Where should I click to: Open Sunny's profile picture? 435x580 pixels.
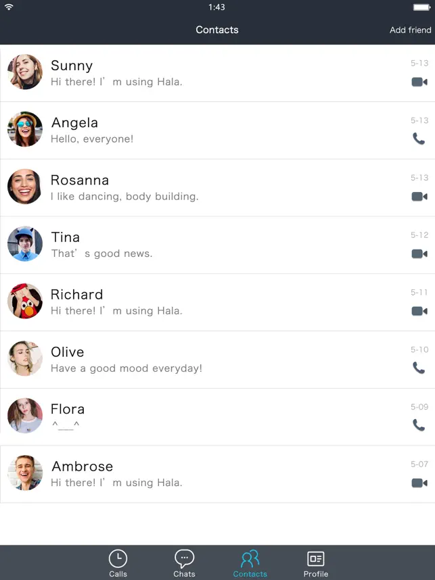click(x=25, y=72)
